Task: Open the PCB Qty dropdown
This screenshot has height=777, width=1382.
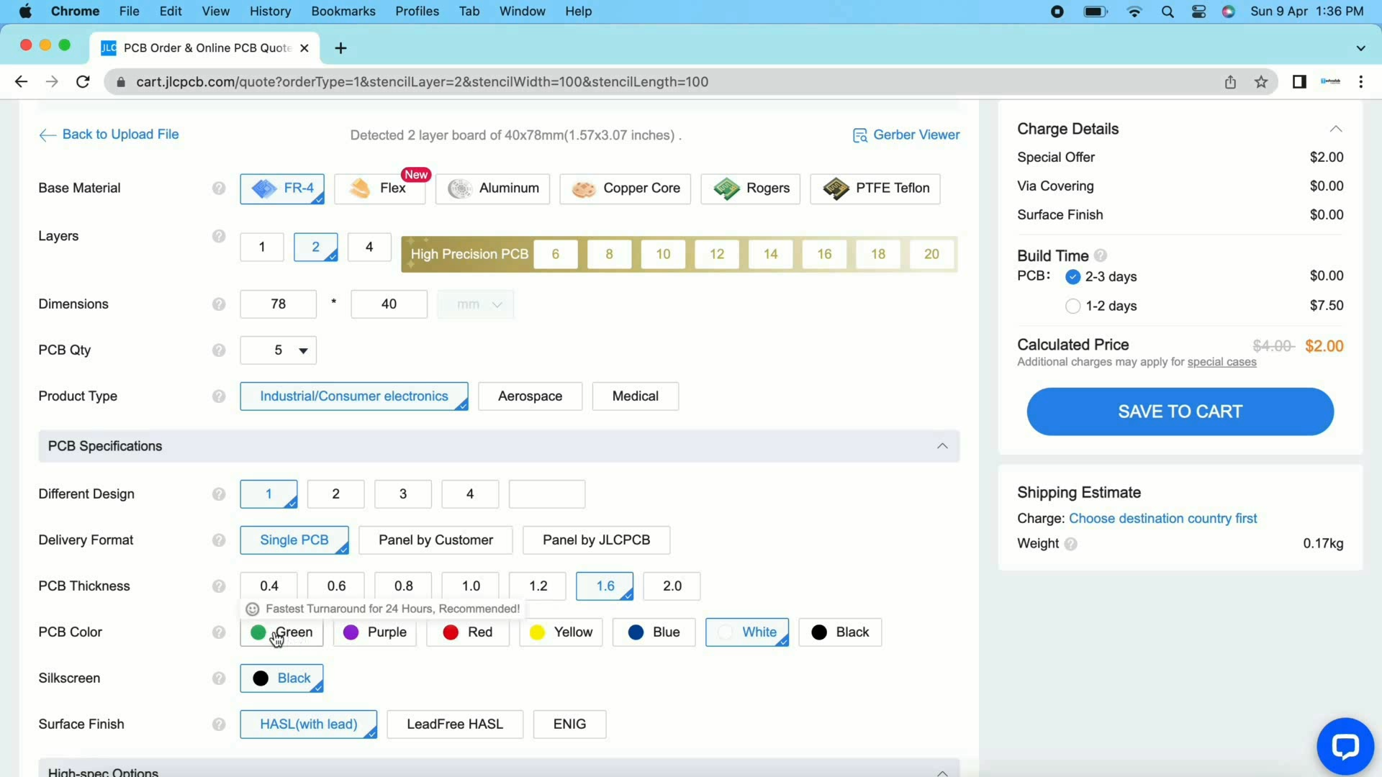Action: (x=278, y=350)
